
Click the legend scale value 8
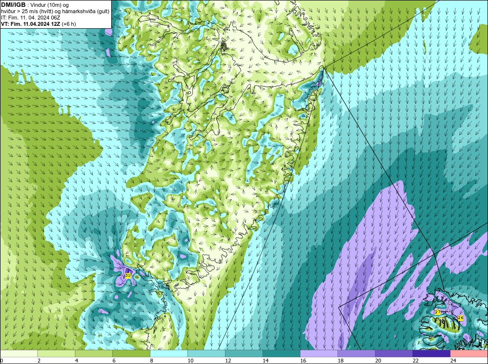(x=152, y=361)
